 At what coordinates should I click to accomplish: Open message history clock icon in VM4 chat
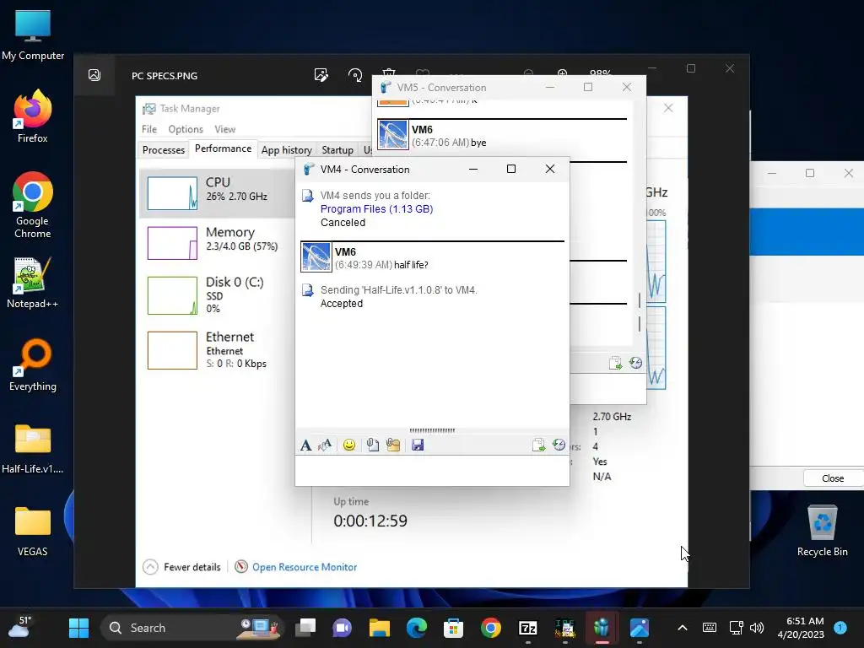559,445
